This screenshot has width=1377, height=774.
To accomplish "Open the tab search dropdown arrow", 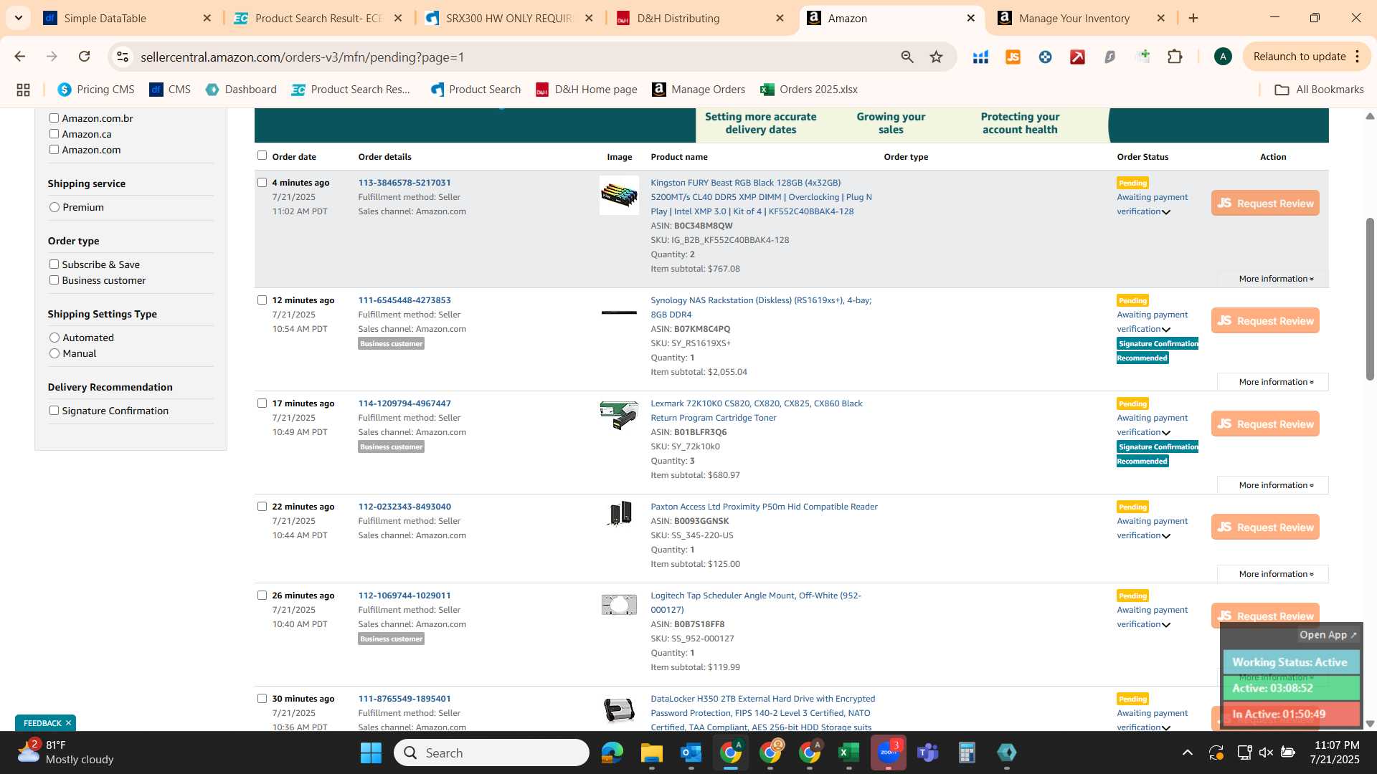I will pyautogui.click(x=19, y=18).
